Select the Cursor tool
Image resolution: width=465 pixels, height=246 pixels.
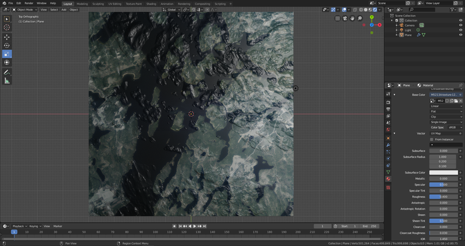6,27
